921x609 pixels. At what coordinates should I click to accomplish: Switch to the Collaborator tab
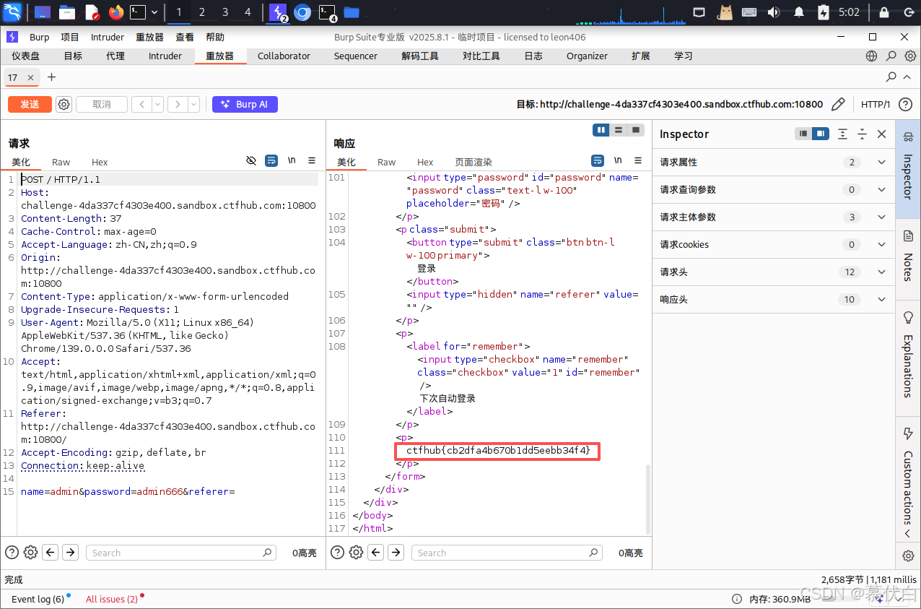coord(284,56)
